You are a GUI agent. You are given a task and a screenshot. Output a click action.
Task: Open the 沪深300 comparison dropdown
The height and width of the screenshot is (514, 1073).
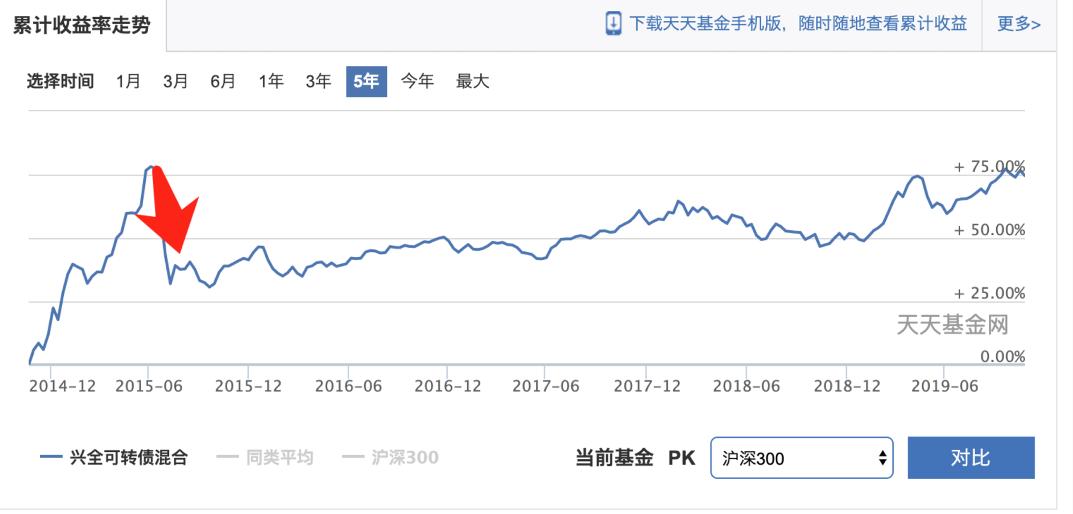(x=802, y=458)
